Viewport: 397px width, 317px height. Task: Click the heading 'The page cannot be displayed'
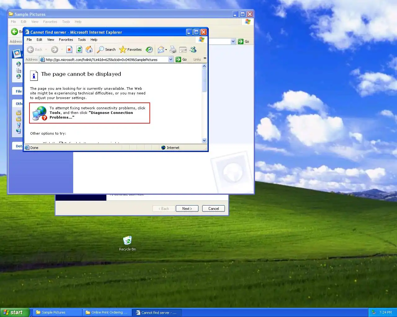click(81, 74)
